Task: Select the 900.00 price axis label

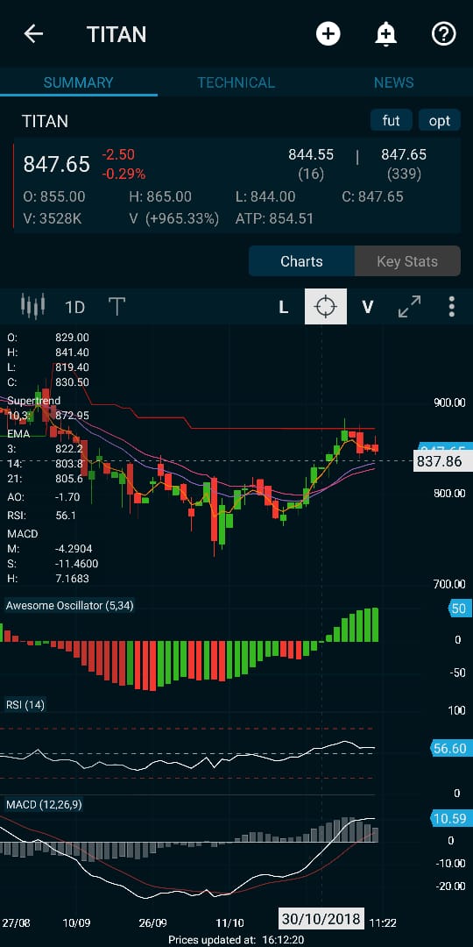Action: 449,402
